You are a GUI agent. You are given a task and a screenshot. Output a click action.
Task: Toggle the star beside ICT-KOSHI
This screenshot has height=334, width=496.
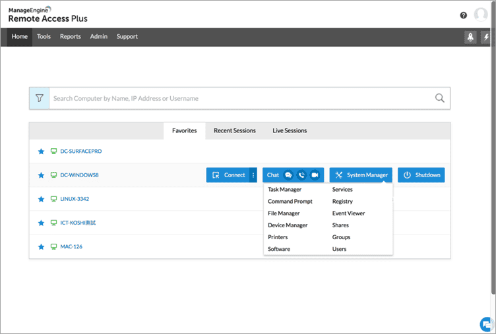(x=41, y=223)
